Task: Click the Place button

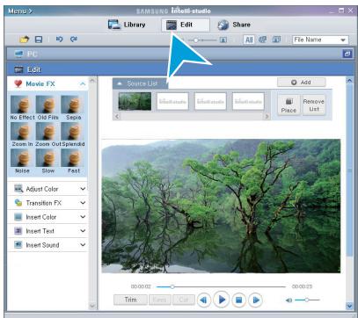Action: (289, 105)
